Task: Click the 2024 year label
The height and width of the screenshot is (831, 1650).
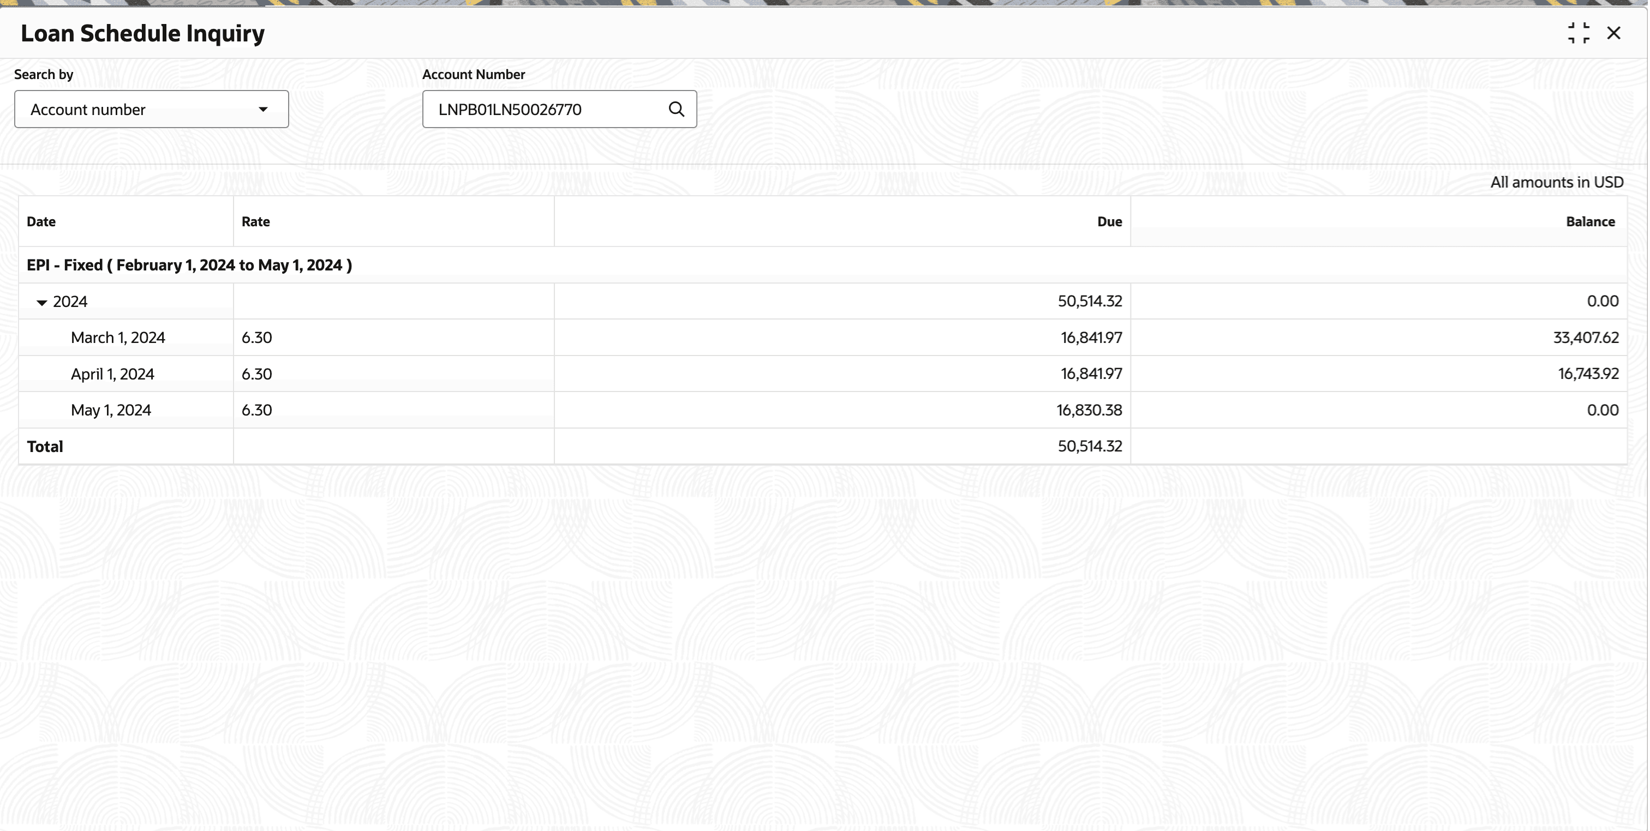Action: [x=70, y=302]
